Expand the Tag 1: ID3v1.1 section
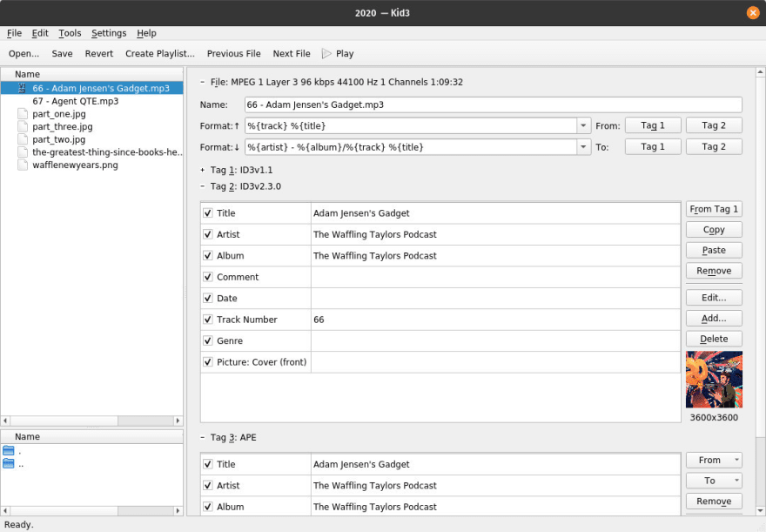This screenshot has width=766, height=532. 202,170
